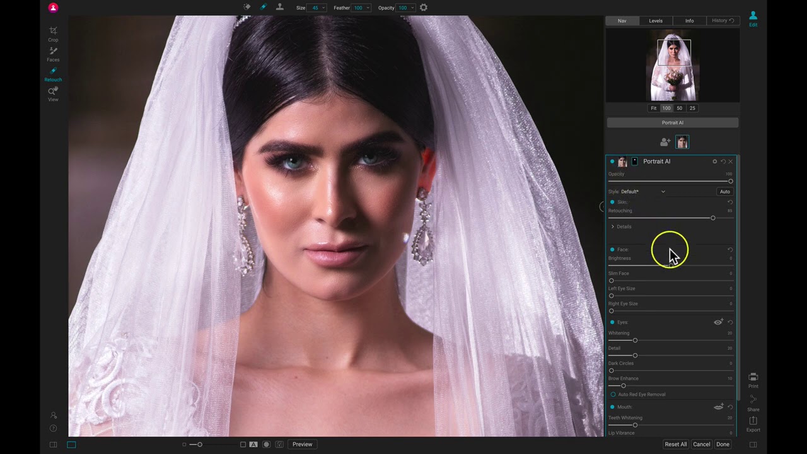Click the Done button

click(x=723, y=445)
